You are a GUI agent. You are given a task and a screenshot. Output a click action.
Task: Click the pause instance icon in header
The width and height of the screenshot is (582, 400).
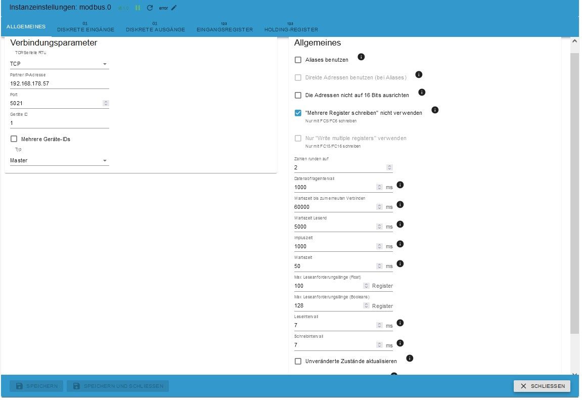click(138, 8)
